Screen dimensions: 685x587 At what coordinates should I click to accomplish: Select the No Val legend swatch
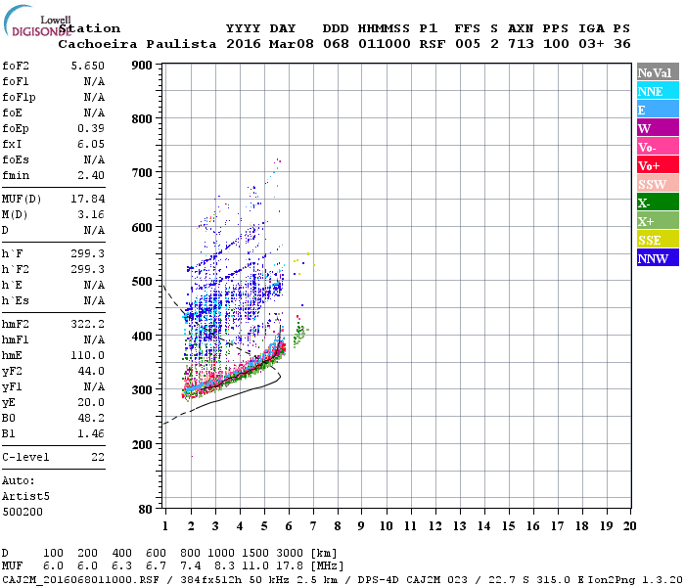click(x=658, y=72)
